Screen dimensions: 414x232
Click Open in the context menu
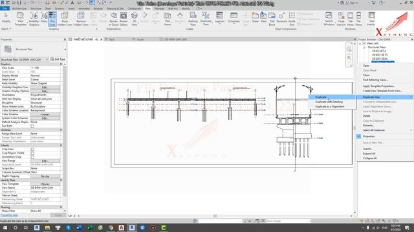(x=366, y=66)
